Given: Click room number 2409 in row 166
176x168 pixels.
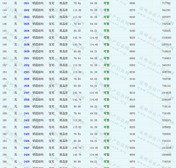Looking at the screenshot, I should 27,162.
